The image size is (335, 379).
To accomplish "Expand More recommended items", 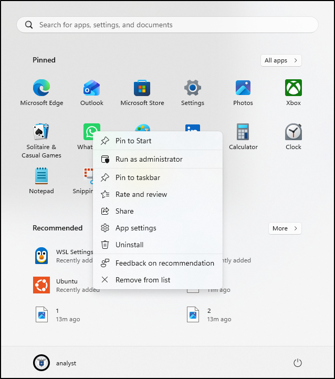I will pyautogui.click(x=285, y=228).
